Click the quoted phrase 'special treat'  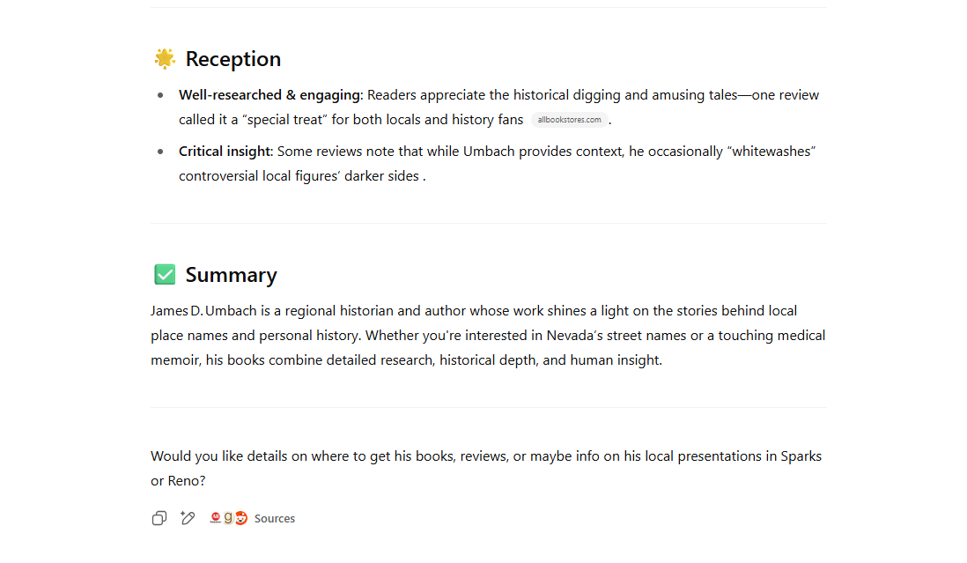[285, 120]
